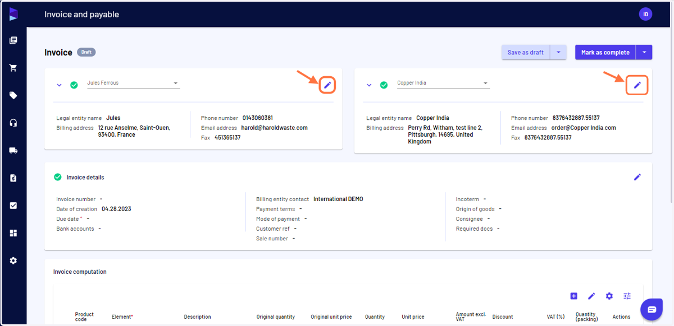Screen dimensions: 674x326
Task: Open the price tag section in sidebar
Action: (13, 95)
